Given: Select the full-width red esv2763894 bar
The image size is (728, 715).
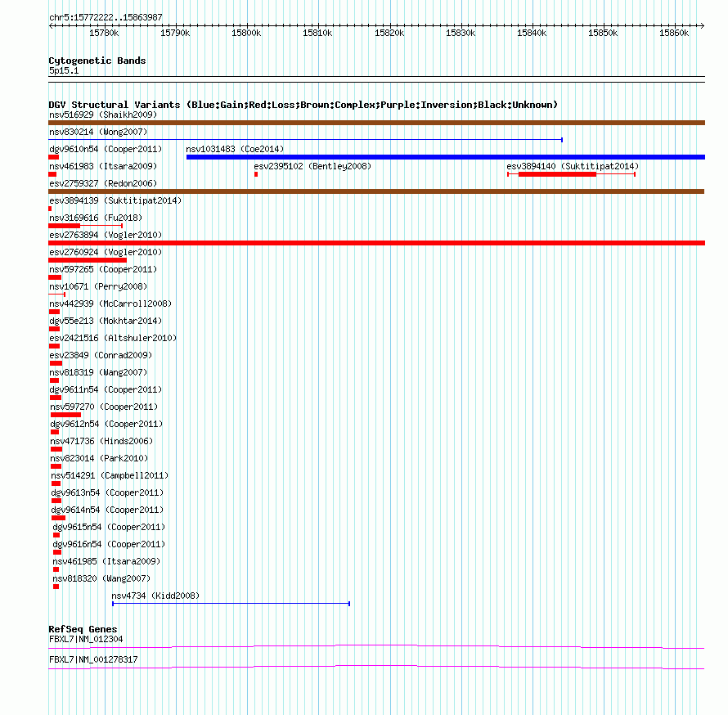Looking at the screenshot, I should pyautogui.click(x=376, y=243).
